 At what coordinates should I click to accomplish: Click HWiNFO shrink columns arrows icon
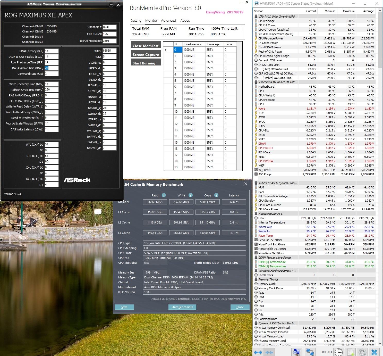pos(269,352)
